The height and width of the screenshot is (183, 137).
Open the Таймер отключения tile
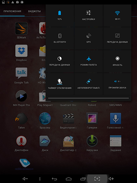(x=60, y=84)
